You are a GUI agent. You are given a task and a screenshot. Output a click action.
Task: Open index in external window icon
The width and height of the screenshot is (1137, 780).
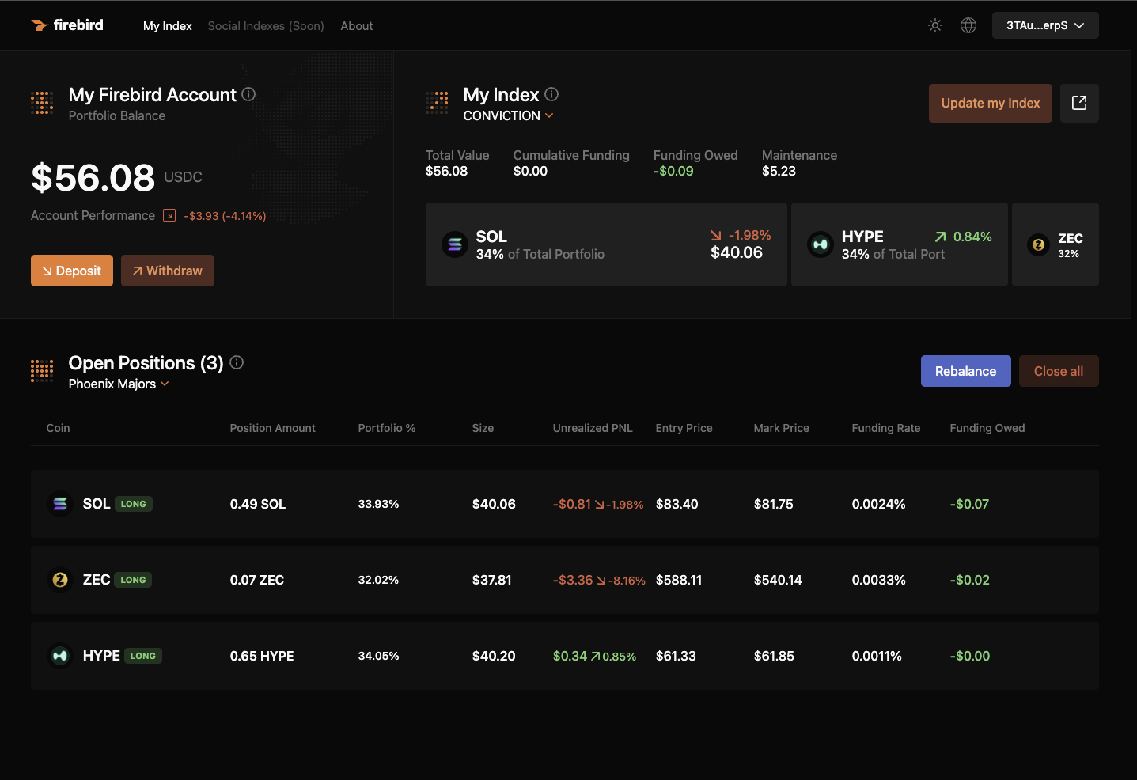tap(1079, 103)
